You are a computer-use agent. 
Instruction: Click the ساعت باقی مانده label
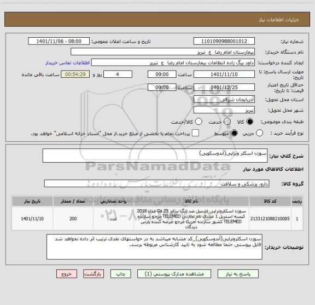(x=40, y=74)
